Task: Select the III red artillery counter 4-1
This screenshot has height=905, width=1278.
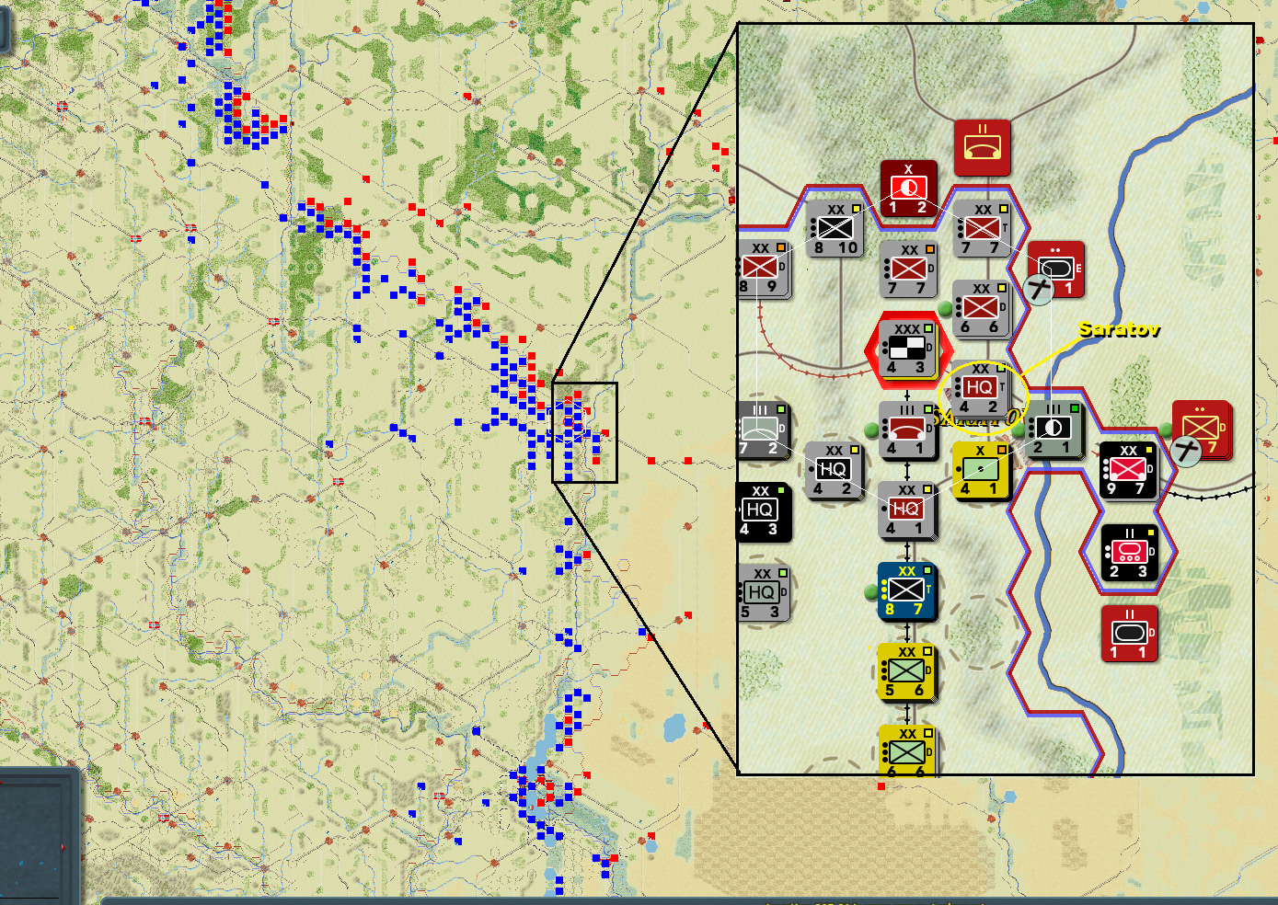Action: pos(908,430)
